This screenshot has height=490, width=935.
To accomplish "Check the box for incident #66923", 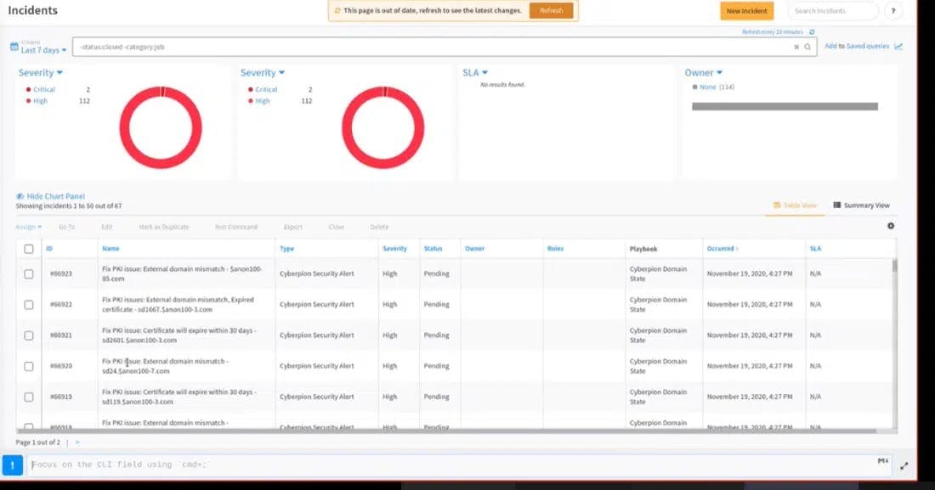I will coord(29,274).
